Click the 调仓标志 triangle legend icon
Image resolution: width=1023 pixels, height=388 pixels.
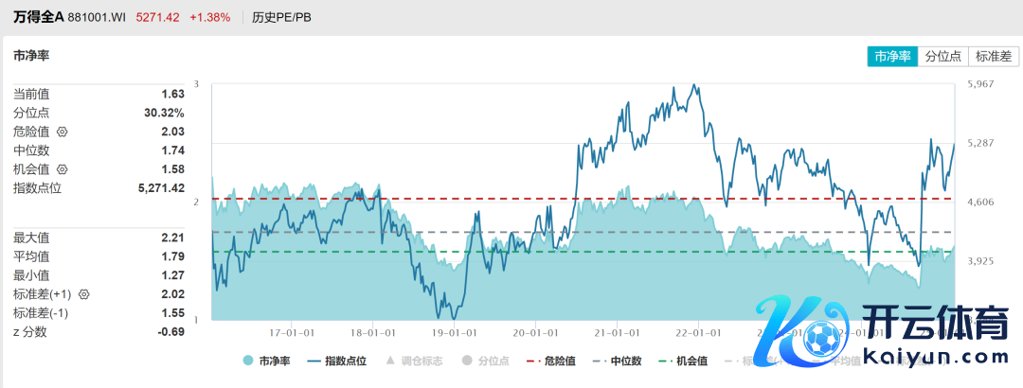[x=391, y=361]
